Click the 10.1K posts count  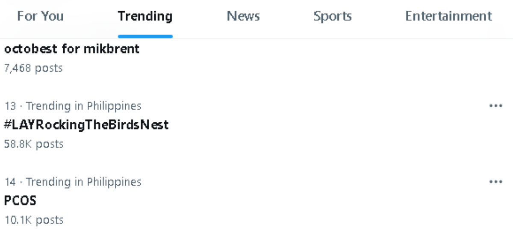pyautogui.click(x=34, y=220)
